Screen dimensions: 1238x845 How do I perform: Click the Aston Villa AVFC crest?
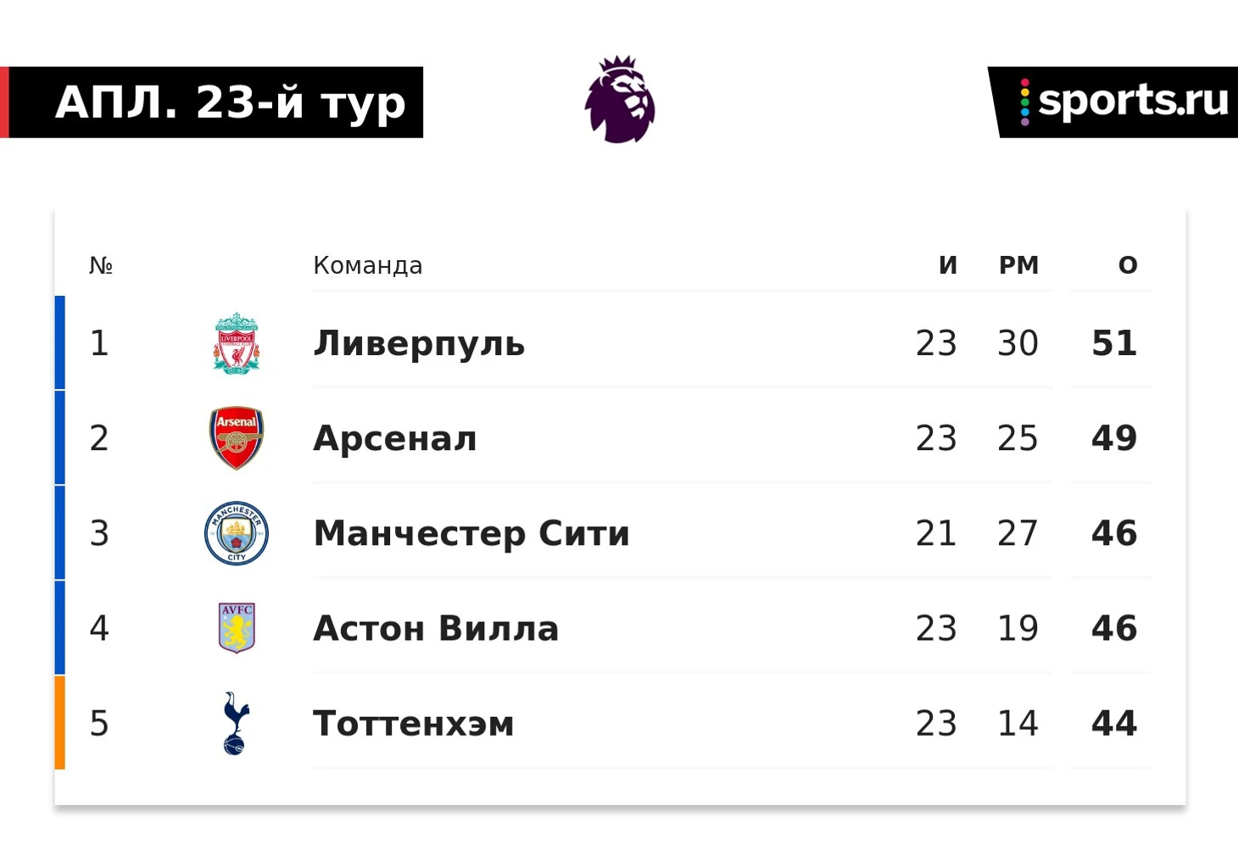click(237, 628)
